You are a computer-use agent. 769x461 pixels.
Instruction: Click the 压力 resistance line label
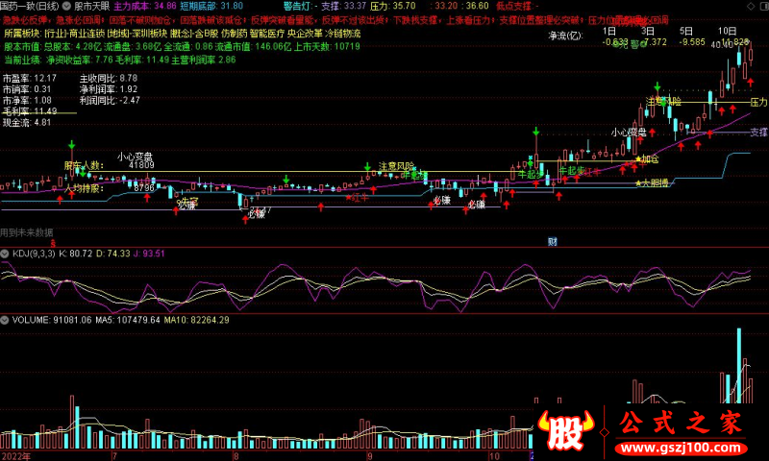tap(758, 102)
